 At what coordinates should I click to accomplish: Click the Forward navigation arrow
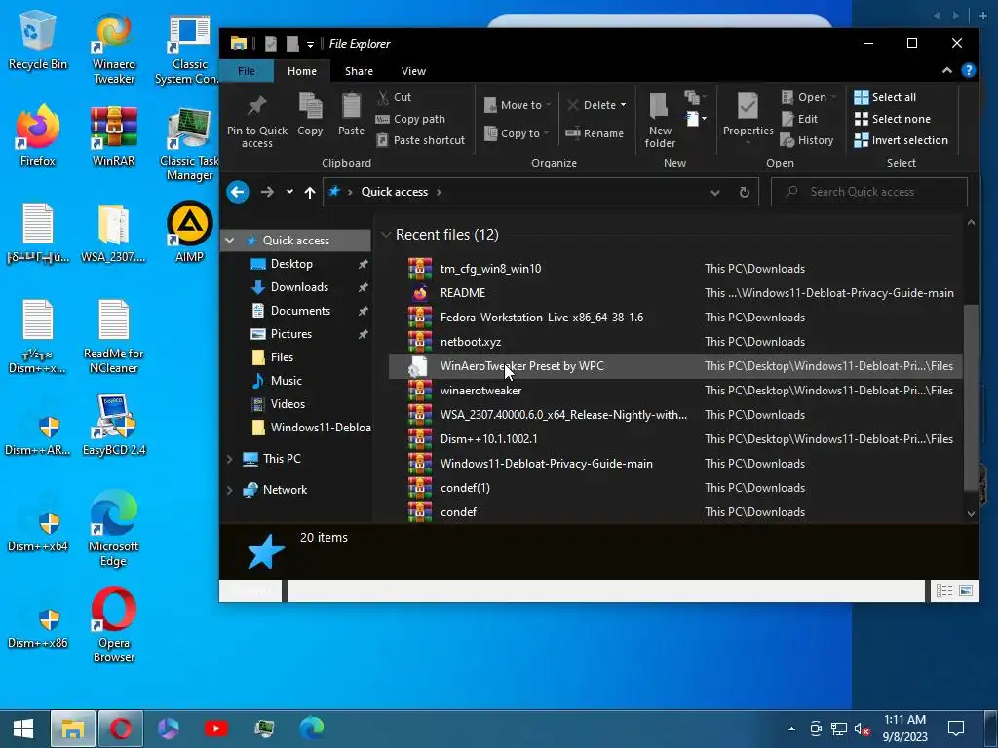pyautogui.click(x=267, y=192)
